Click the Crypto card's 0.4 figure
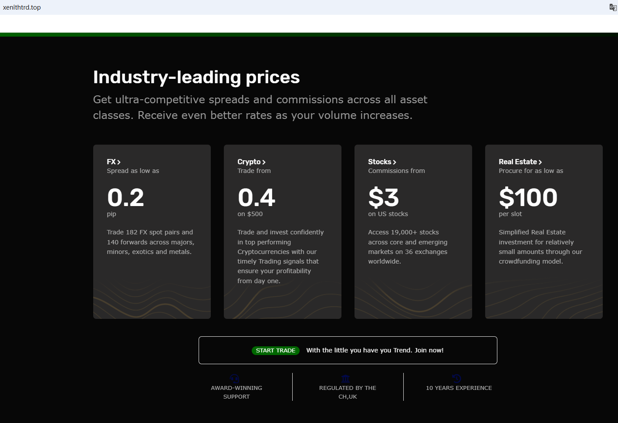 257,197
